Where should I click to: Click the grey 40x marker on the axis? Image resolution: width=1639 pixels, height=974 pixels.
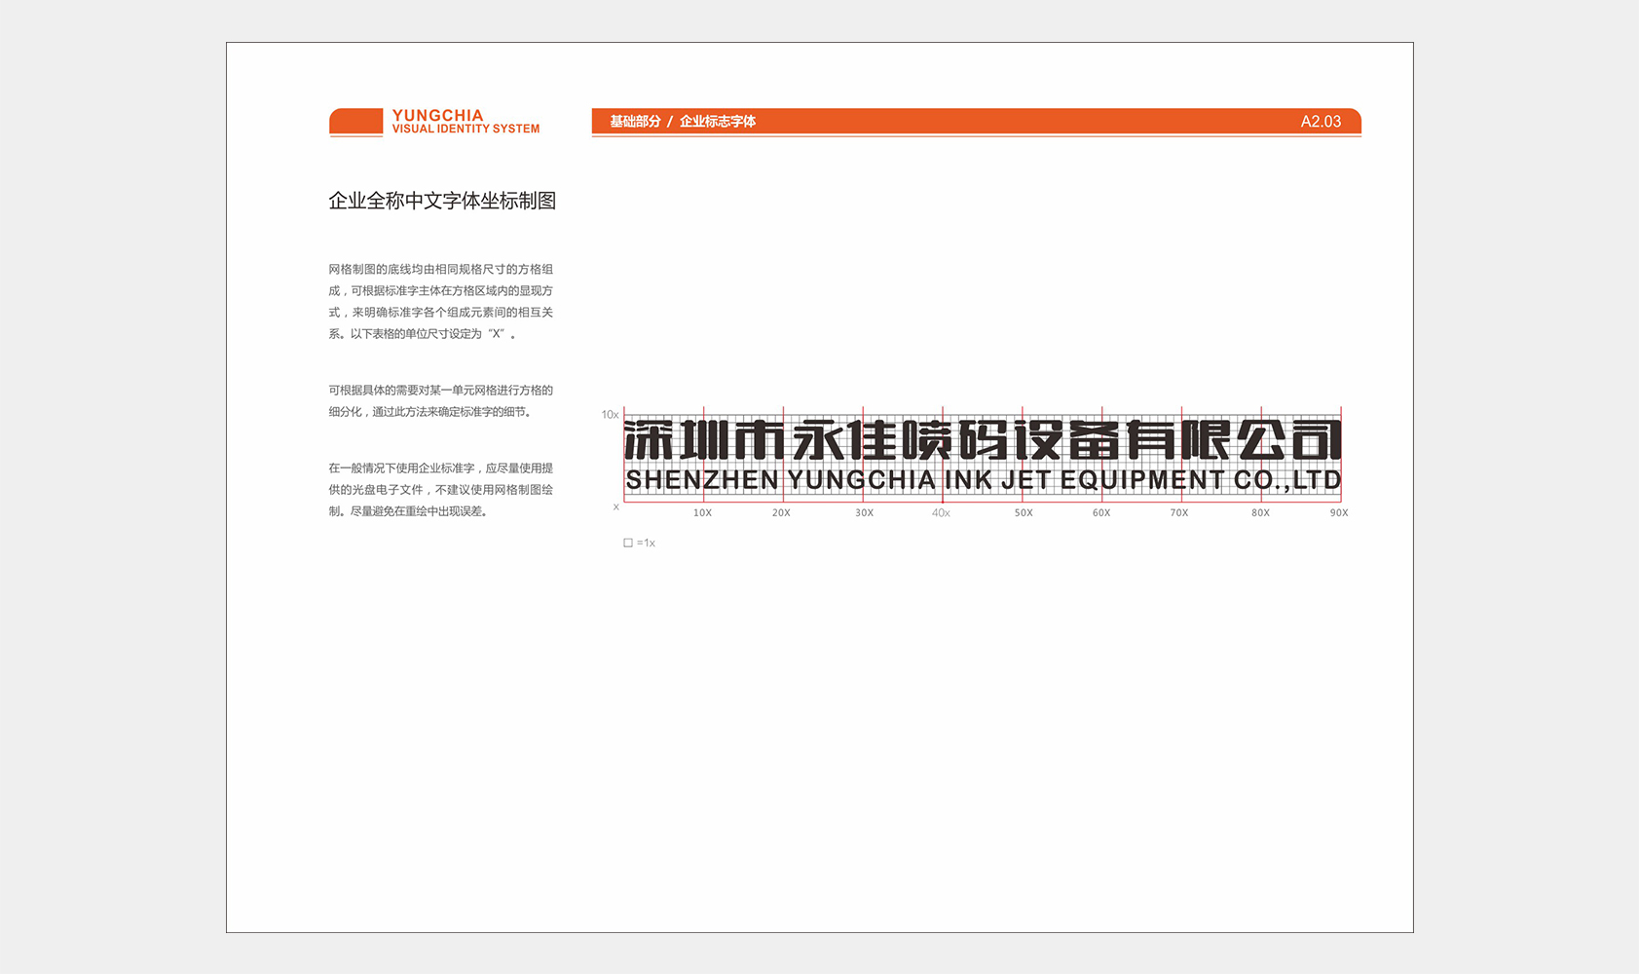tap(941, 512)
